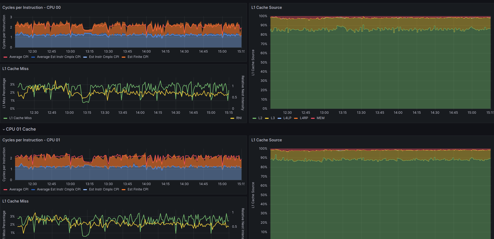Open the Cycles per Instruction - CPU 01 panel title
The height and width of the screenshot is (239, 494).
click(31, 140)
